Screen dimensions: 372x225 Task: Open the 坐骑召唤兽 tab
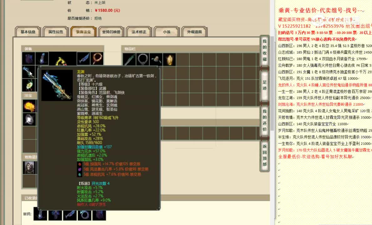[111, 32]
